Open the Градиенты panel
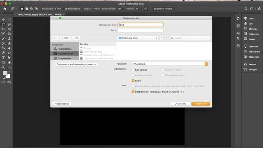 pyautogui.click(x=251, y=34)
